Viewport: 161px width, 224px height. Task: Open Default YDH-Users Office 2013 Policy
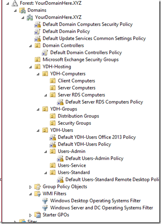[x=97, y=137]
